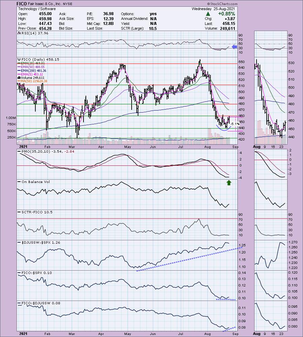Select the High price 459.98

coord(45,19)
